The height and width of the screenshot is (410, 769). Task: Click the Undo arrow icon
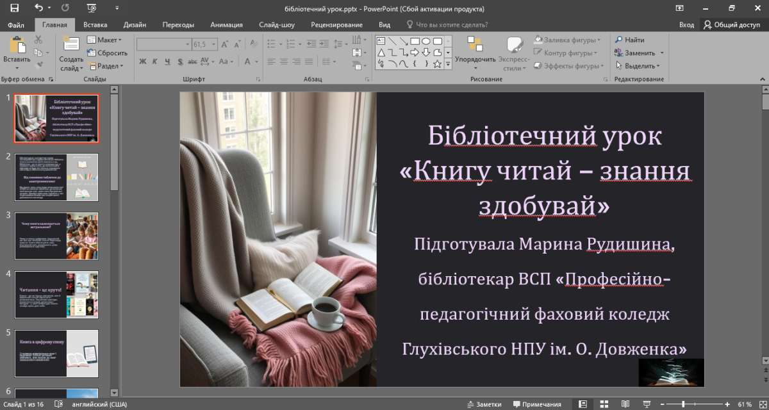[39, 8]
